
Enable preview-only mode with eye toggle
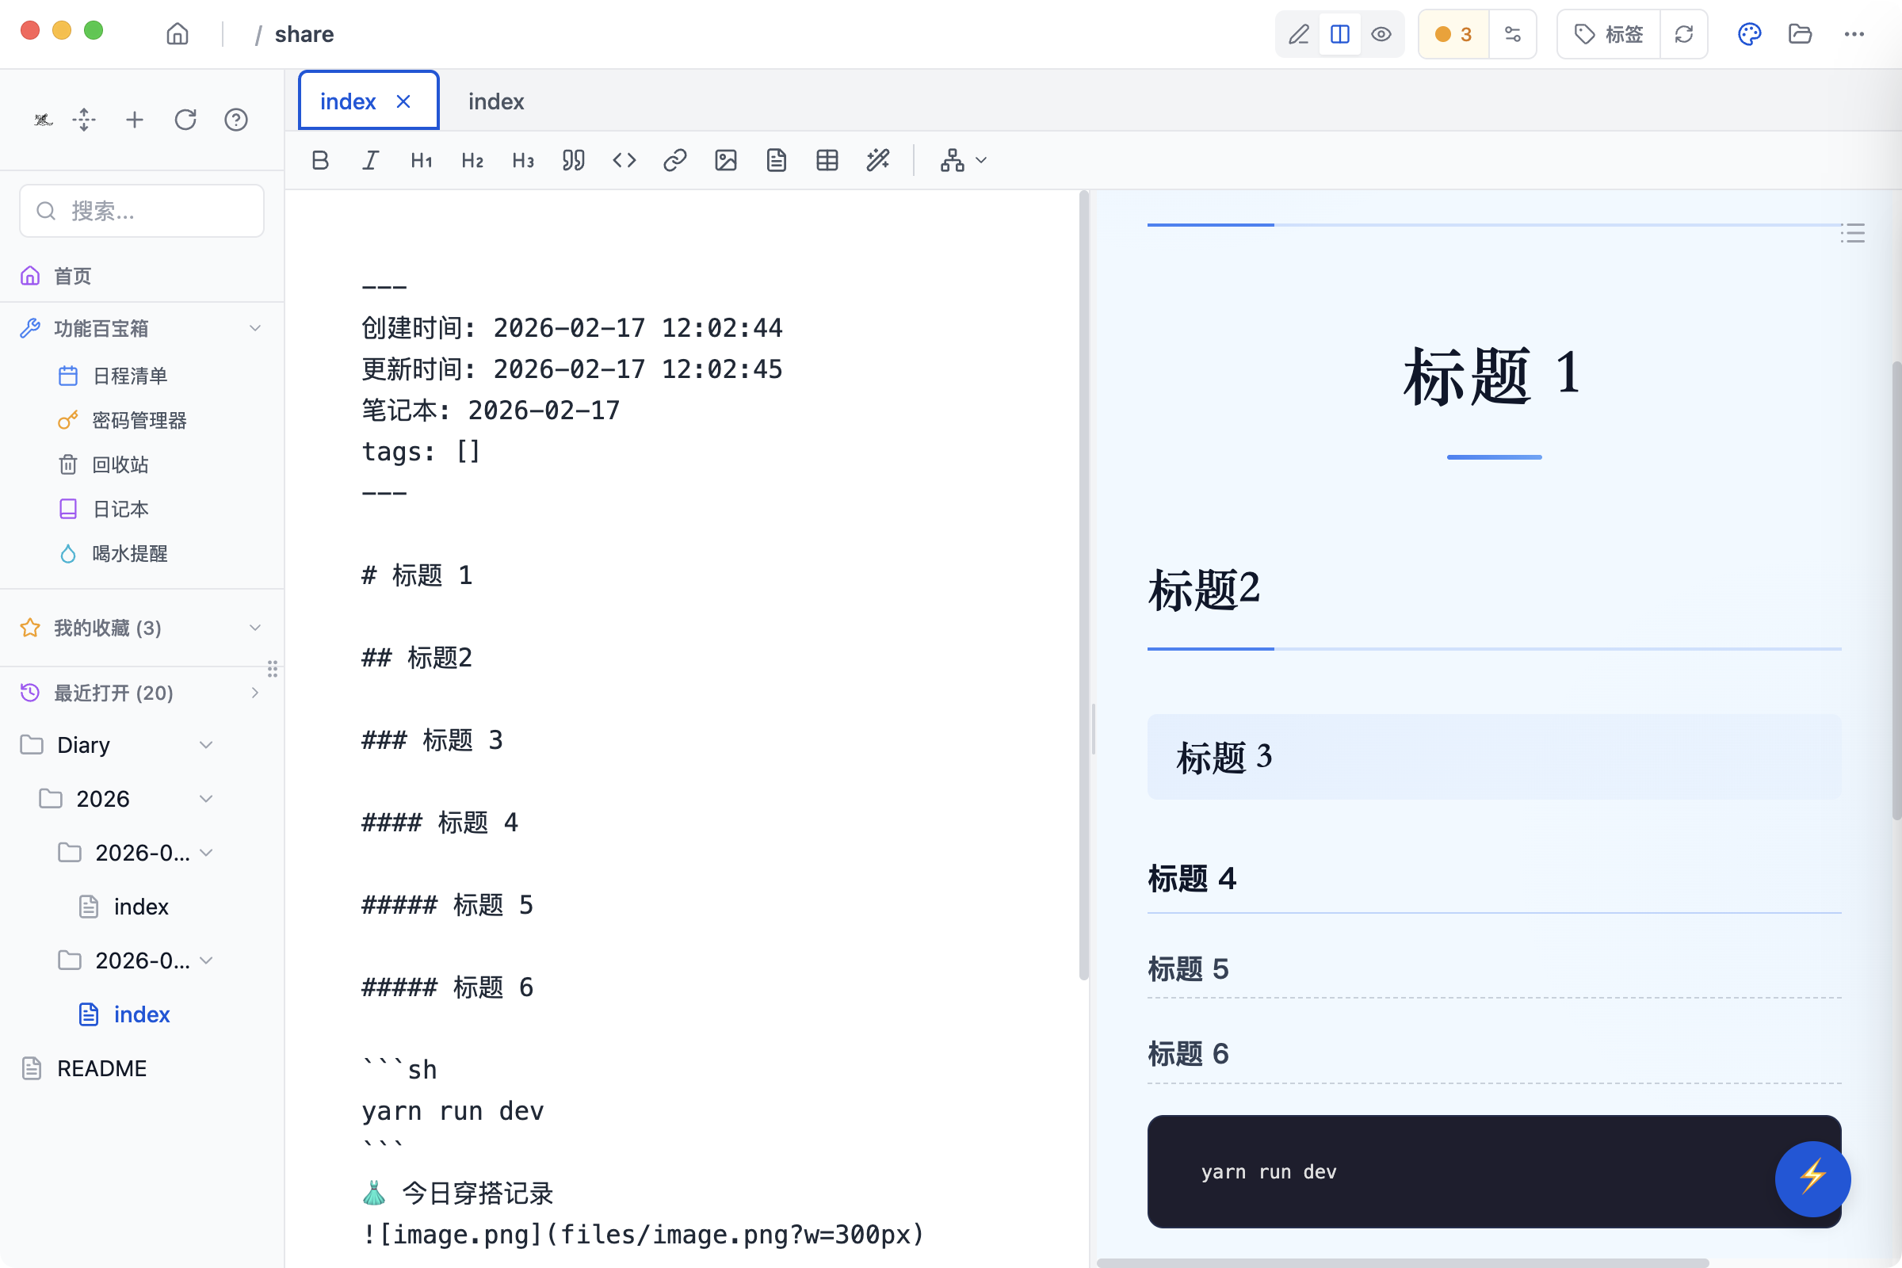[1381, 34]
